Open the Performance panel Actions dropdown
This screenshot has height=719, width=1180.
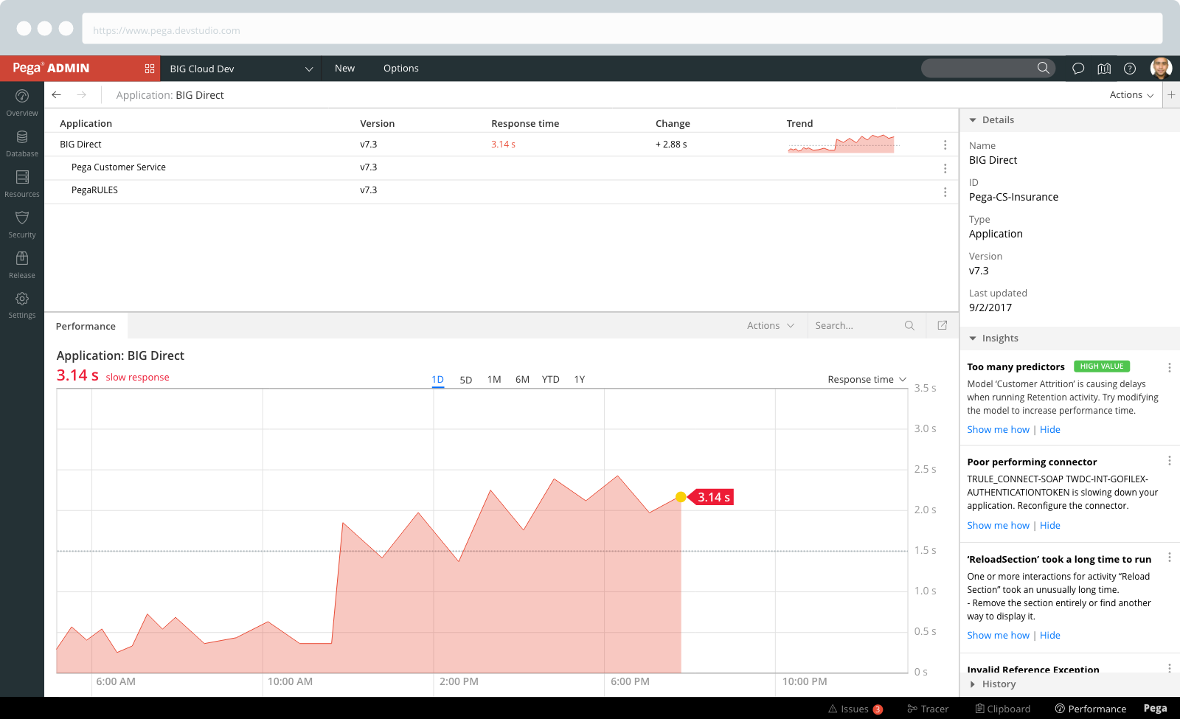point(771,325)
